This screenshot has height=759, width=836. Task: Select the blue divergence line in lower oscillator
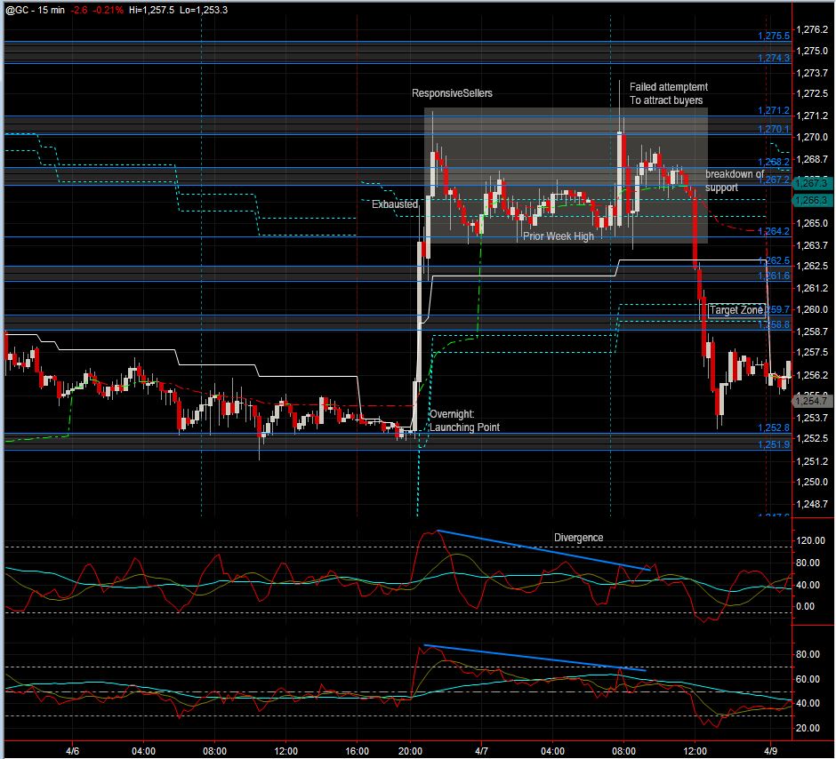pyautogui.click(x=535, y=658)
